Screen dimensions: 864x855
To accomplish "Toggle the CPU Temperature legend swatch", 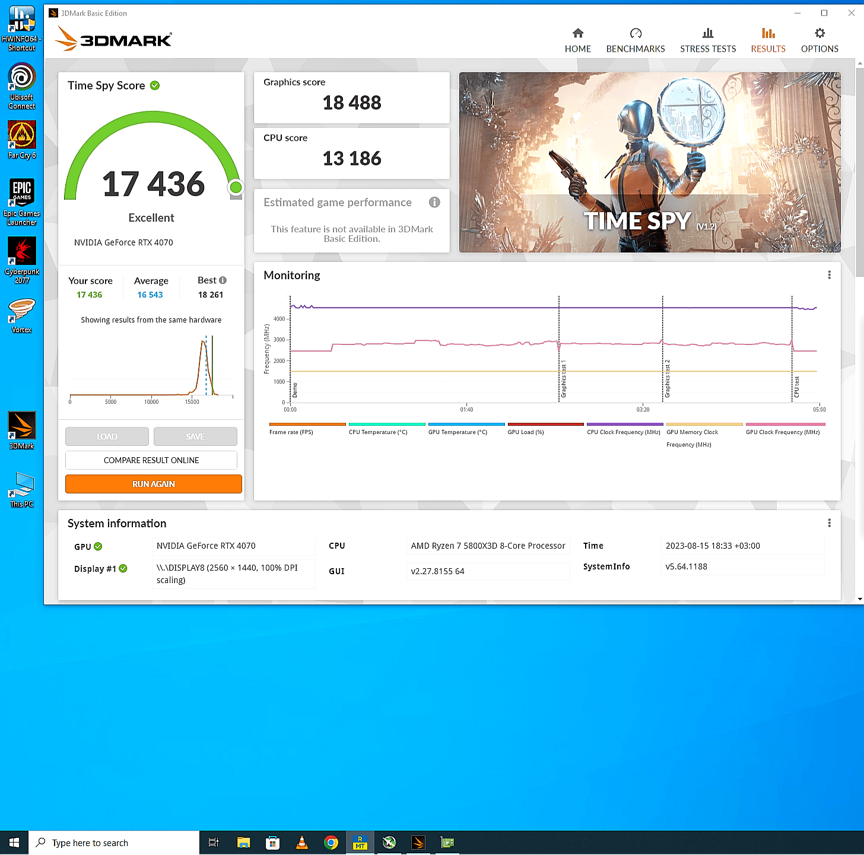I will click(x=387, y=425).
